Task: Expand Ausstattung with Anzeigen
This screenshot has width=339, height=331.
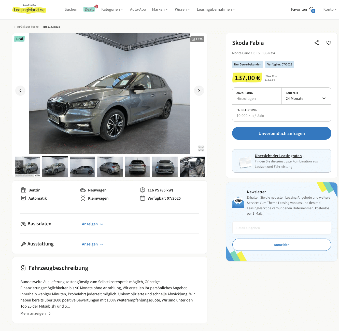Action: (x=92, y=244)
